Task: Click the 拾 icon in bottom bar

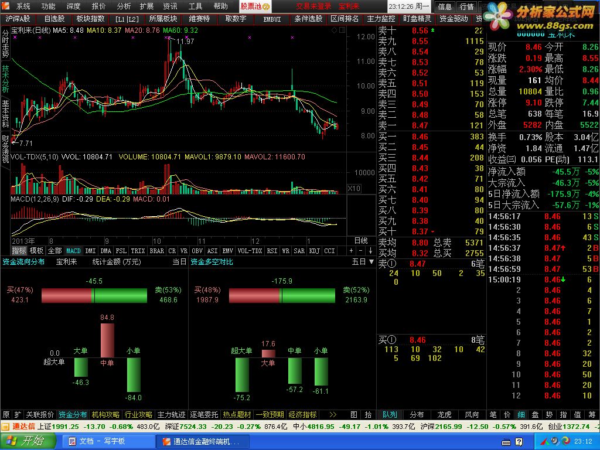Action: (368, 414)
